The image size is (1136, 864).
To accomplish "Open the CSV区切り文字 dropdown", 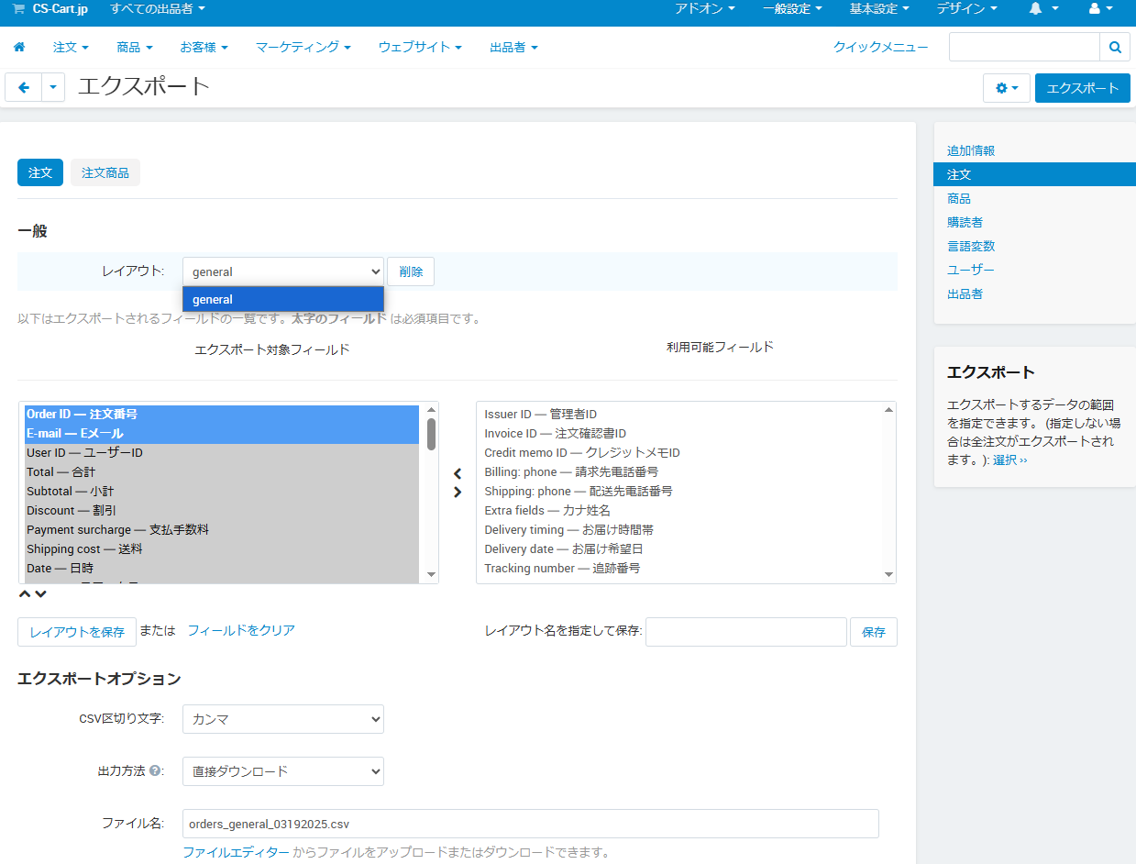I will pyautogui.click(x=282, y=720).
